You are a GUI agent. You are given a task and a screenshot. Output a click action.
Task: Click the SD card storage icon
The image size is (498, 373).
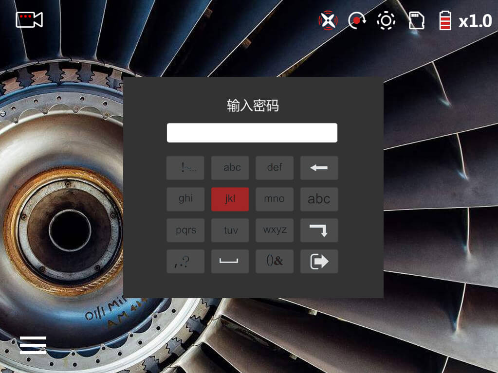pos(416,20)
